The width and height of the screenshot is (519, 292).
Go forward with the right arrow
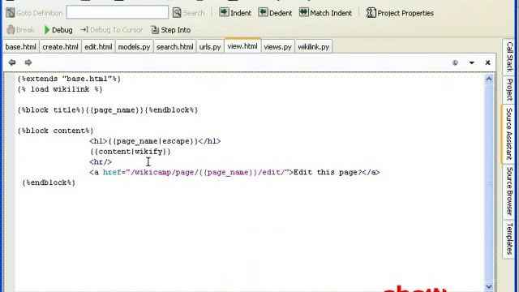click(28, 62)
